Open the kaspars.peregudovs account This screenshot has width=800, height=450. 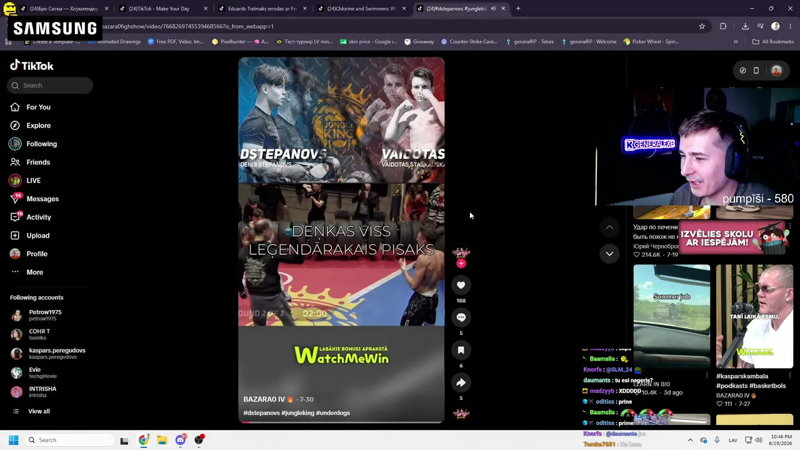pyautogui.click(x=57, y=353)
